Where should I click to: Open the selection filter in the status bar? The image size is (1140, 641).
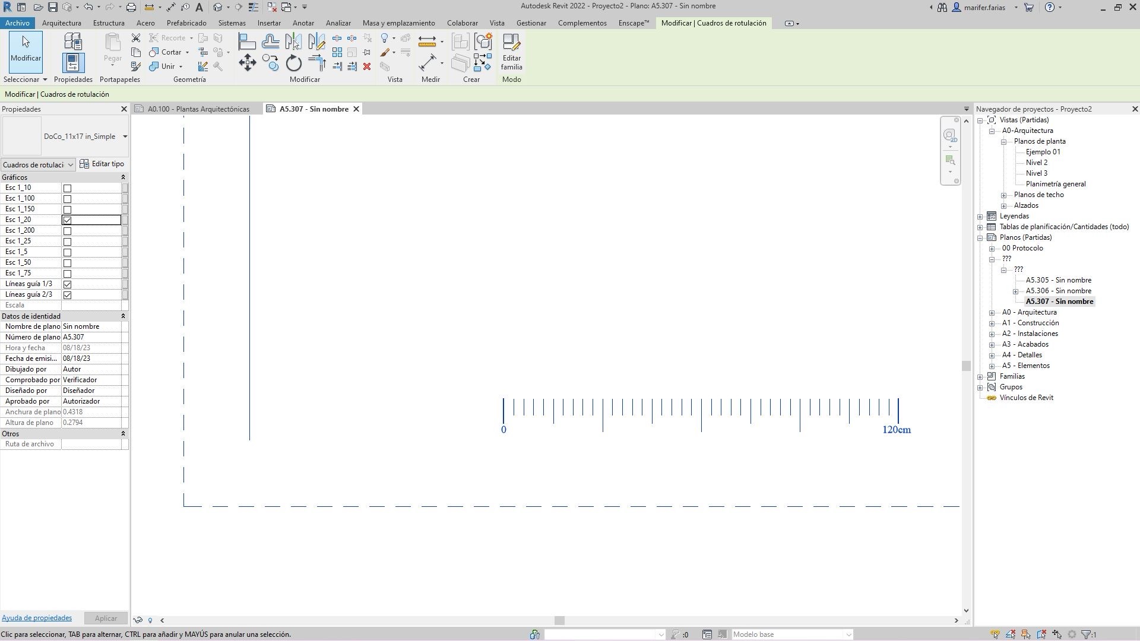click(1087, 634)
